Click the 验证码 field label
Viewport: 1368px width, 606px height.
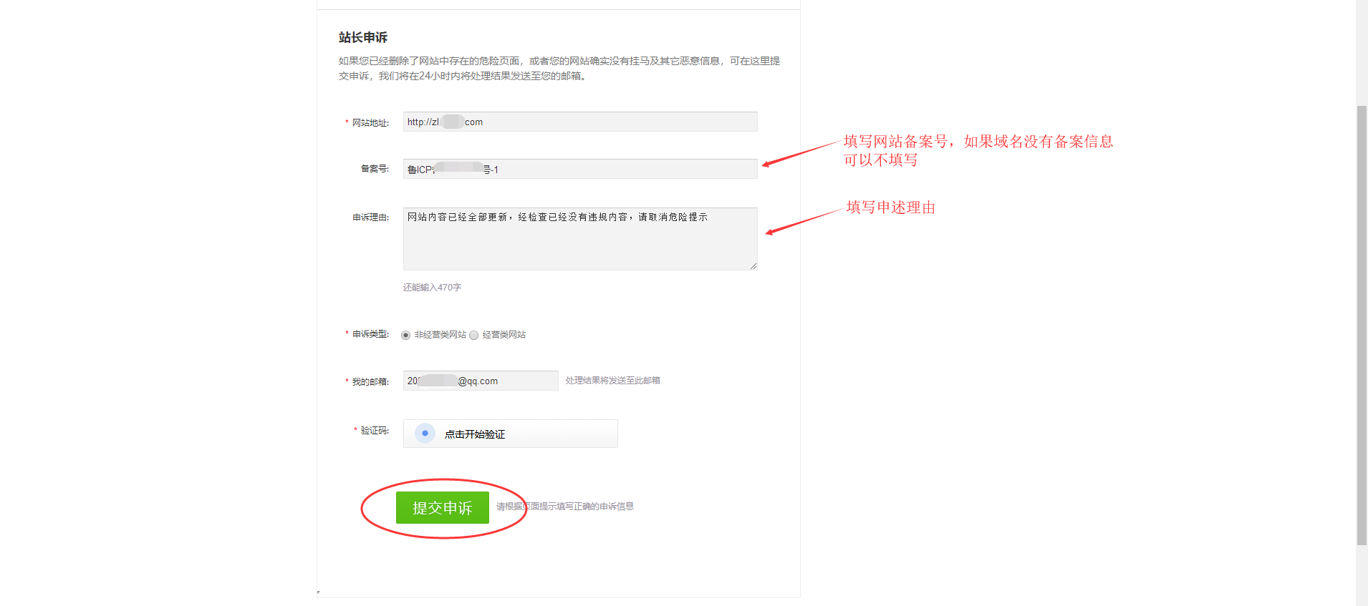point(375,431)
